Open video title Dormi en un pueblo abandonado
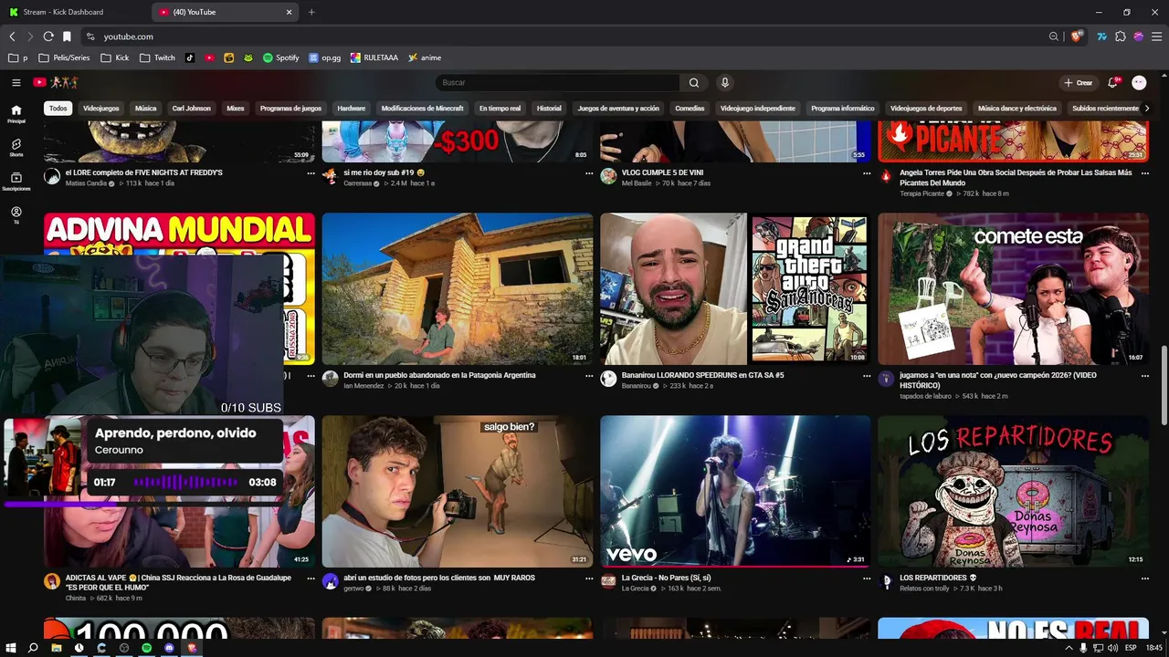 [439, 375]
